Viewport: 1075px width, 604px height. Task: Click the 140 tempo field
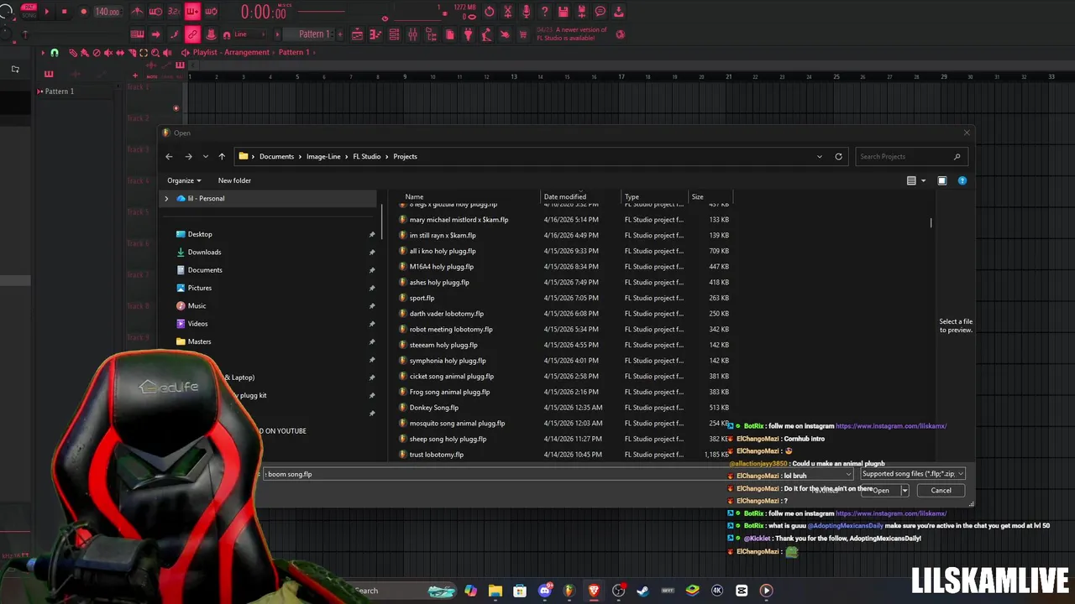pos(107,12)
